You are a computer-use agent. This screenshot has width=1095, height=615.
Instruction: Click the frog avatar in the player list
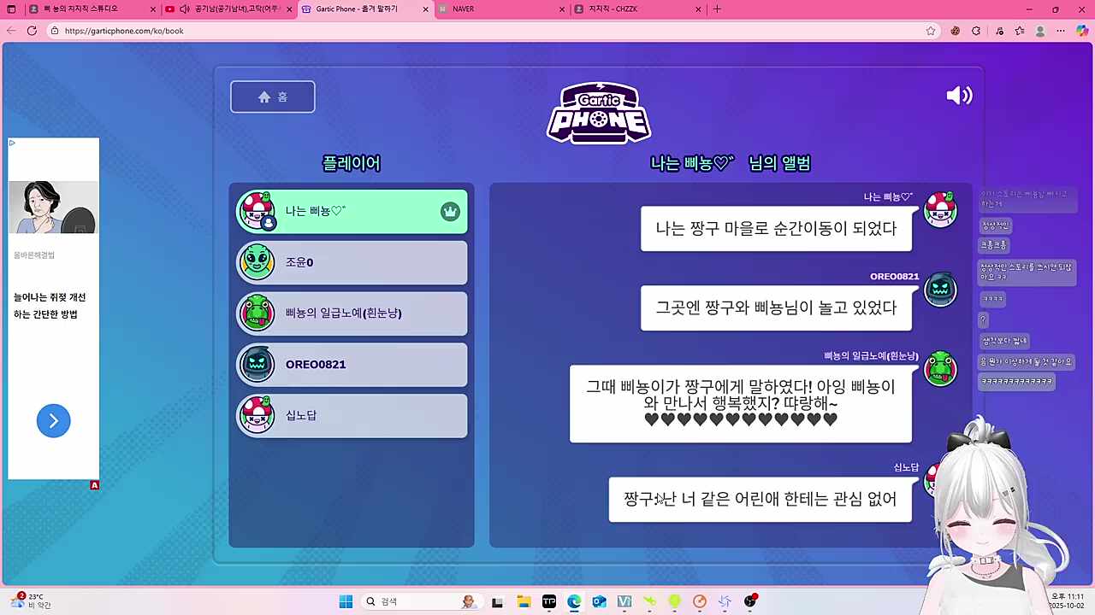click(x=257, y=313)
